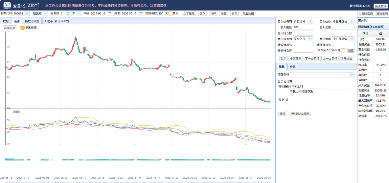Switch to the 指数比较图 tab
This screenshot has height=183, width=389.
tap(32, 21)
